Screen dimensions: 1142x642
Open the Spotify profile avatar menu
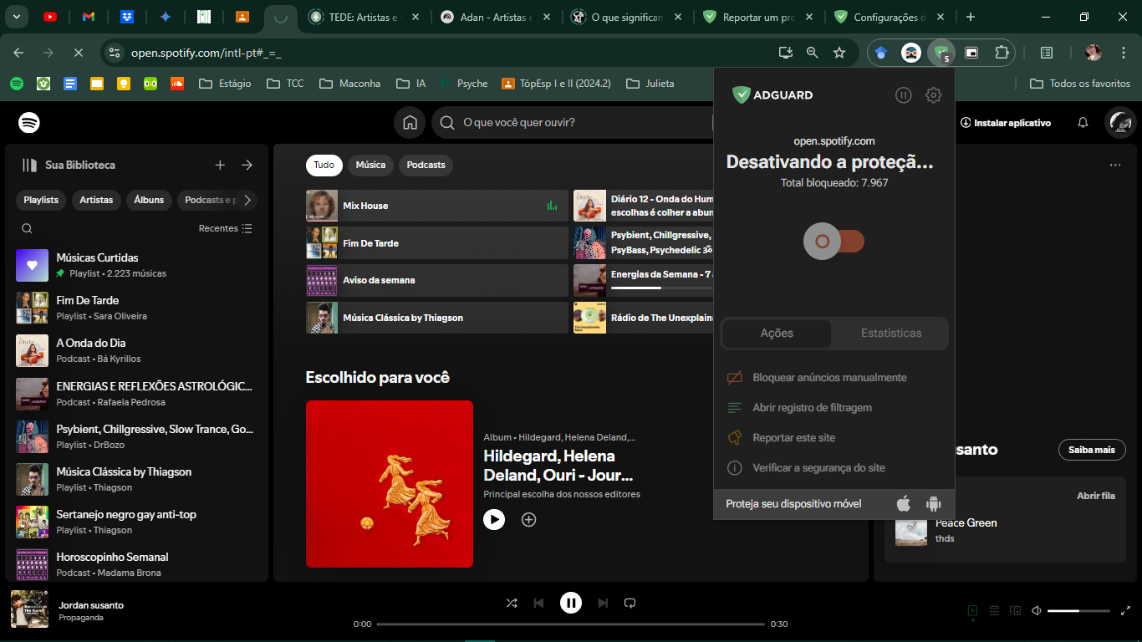click(1120, 123)
